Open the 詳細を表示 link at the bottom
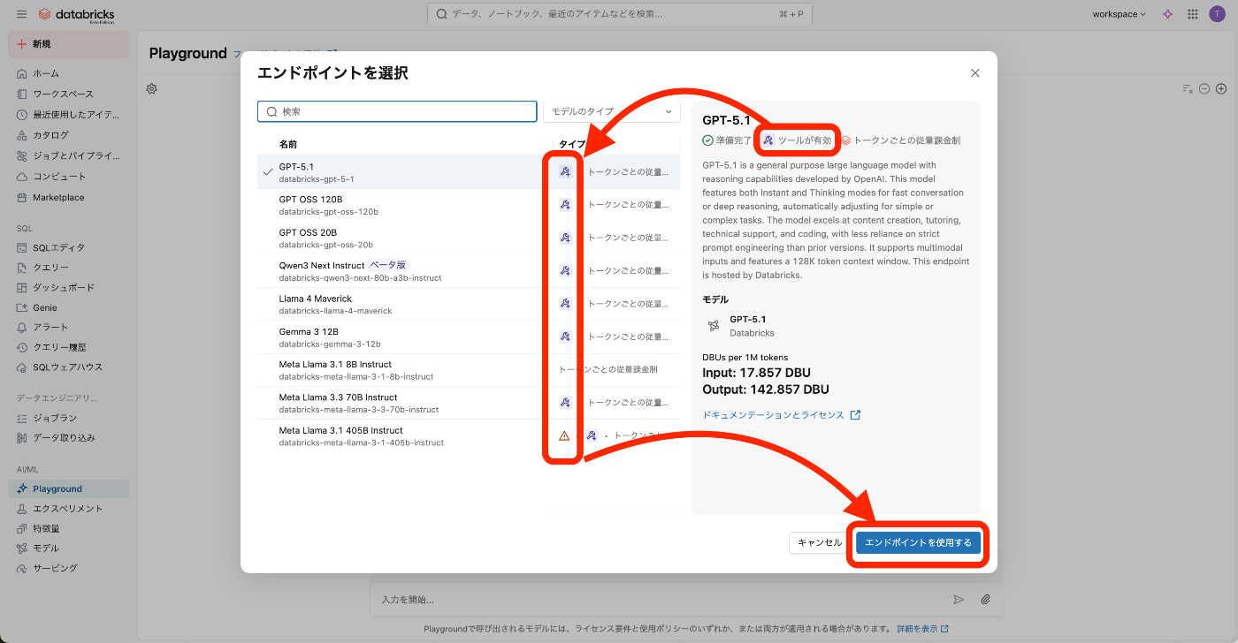 [922, 629]
